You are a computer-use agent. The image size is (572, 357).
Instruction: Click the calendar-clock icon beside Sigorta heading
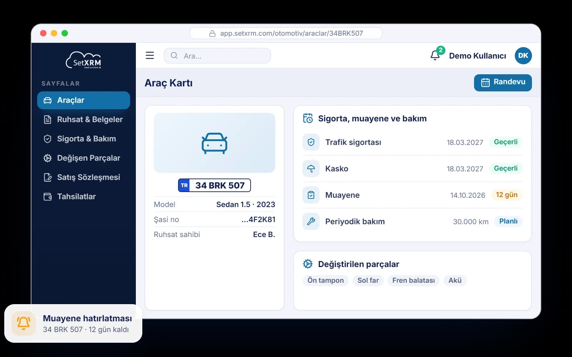(x=308, y=118)
